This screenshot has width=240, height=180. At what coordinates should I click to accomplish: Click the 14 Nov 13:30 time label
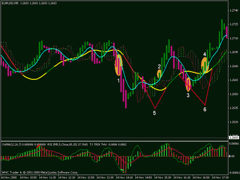coord(105,178)
